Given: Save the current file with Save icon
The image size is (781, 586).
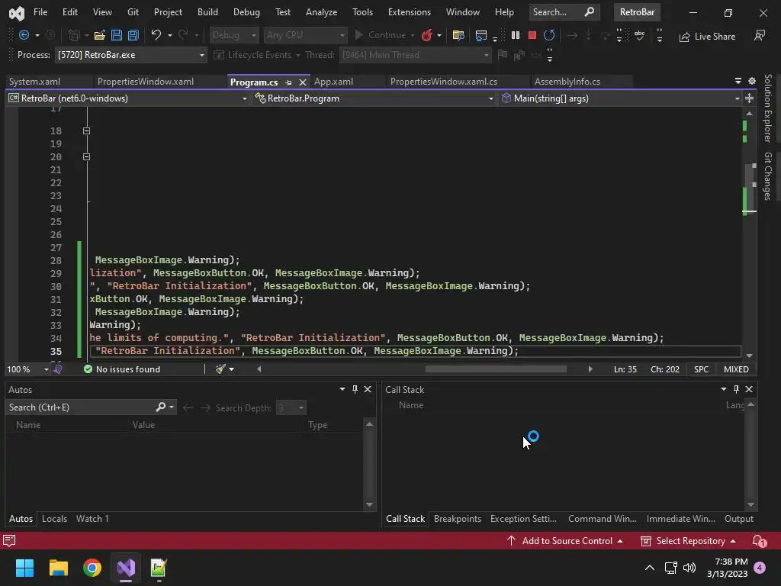Looking at the screenshot, I should pos(117,35).
